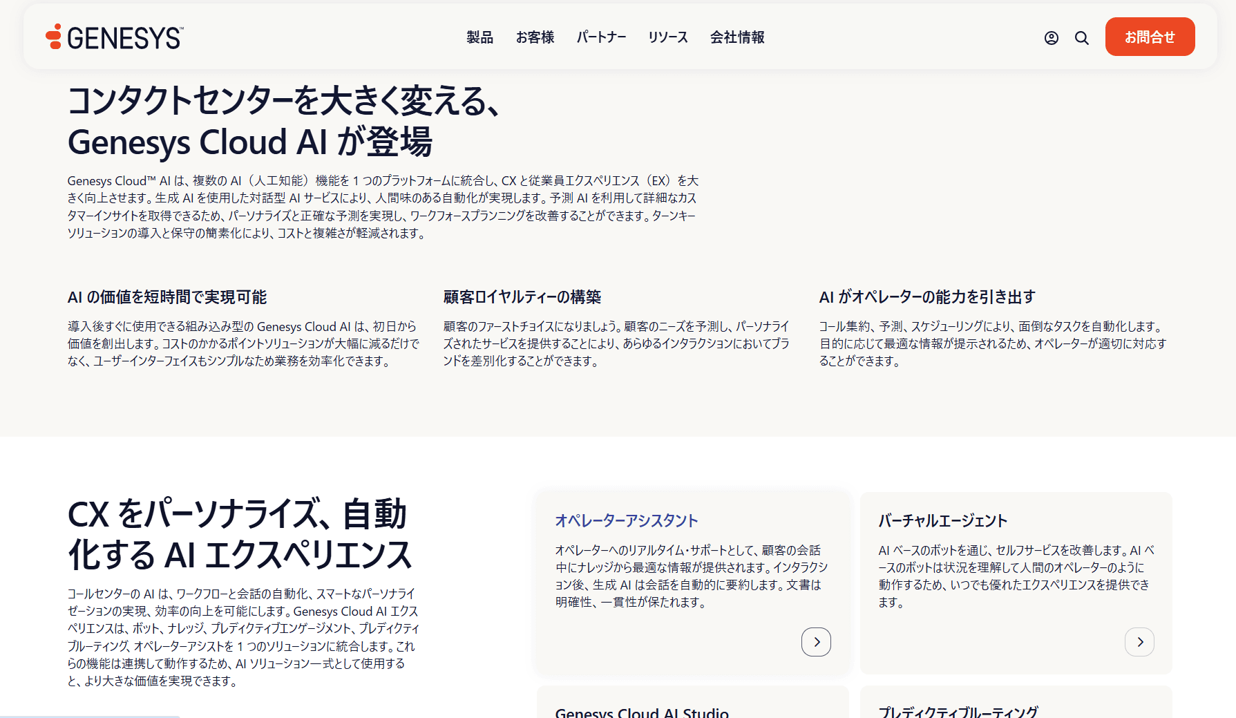Select heading AI がオペレーターの能力を引き出す
Viewport: 1236px width, 718px height.
[927, 297]
